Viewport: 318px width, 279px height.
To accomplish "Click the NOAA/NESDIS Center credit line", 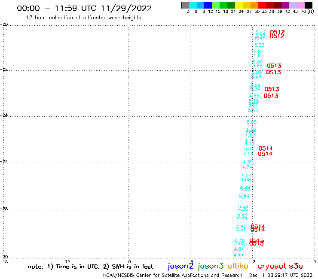I will tap(173, 276).
